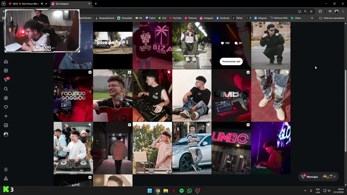
Task: Open the group DJ controller post thumbnail
Action: click(x=73, y=148)
